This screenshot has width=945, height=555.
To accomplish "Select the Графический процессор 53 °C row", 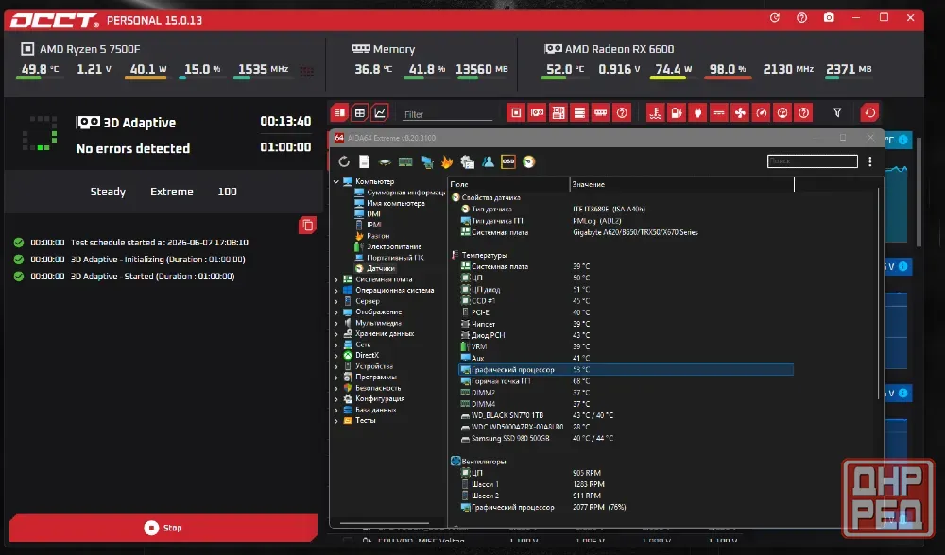I will [x=626, y=370].
